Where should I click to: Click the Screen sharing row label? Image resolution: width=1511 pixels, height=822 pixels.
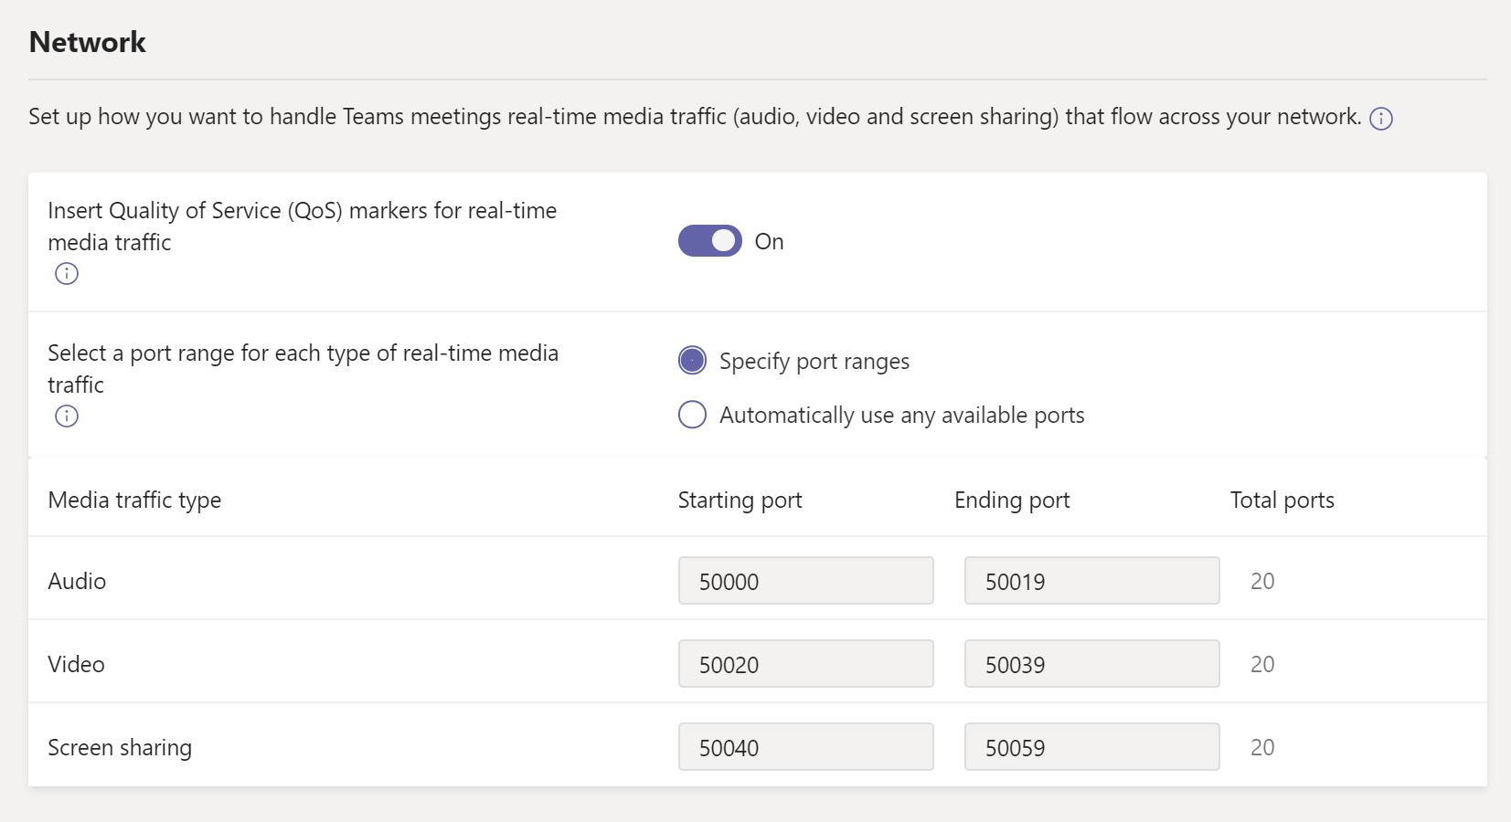click(x=120, y=748)
